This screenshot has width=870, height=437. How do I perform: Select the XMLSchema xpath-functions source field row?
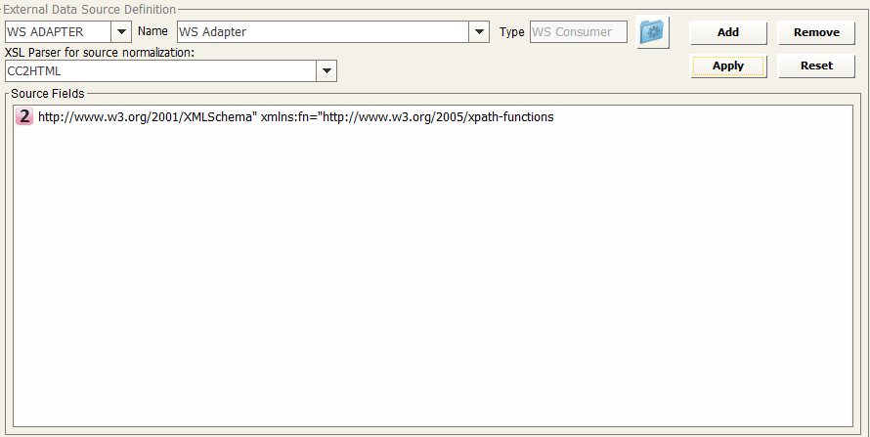click(x=284, y=117)
